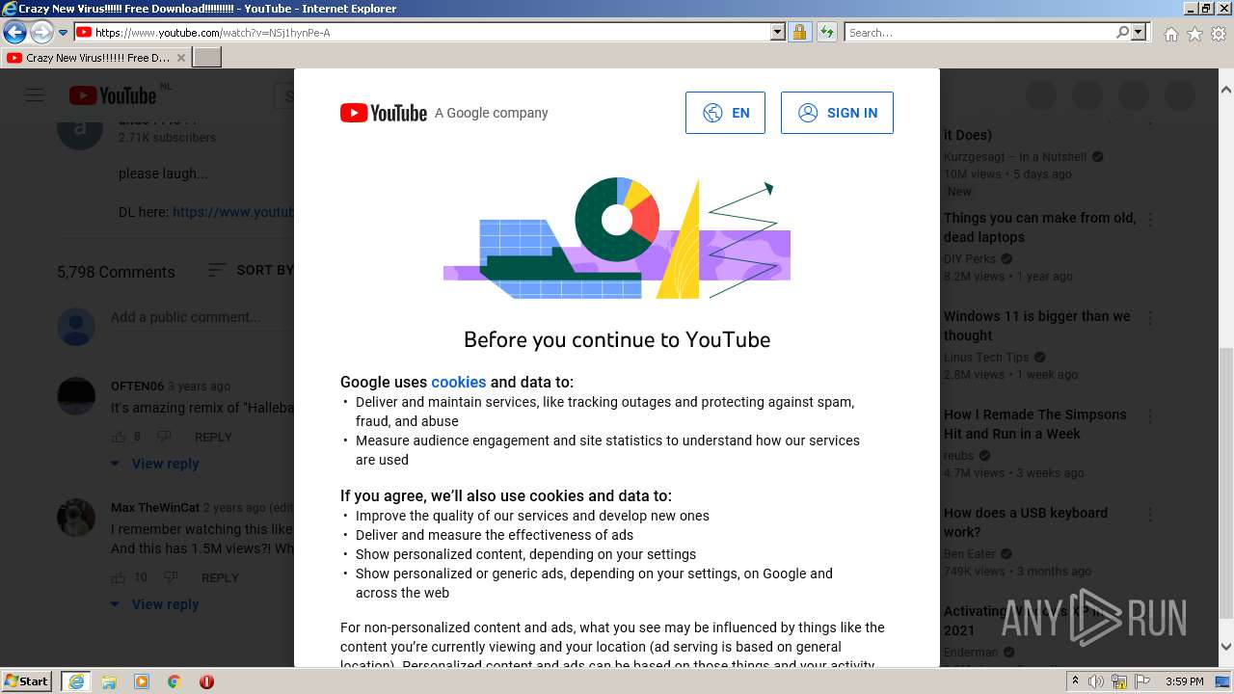Expand the address bar autocomplete dropdown

tap(778, 32)
